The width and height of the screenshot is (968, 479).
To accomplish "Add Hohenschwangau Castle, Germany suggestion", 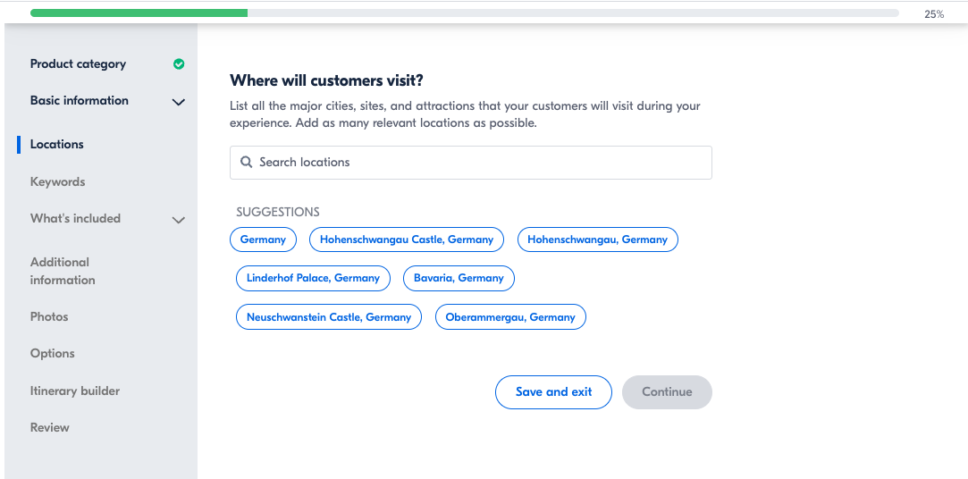I will pos(407,239).
